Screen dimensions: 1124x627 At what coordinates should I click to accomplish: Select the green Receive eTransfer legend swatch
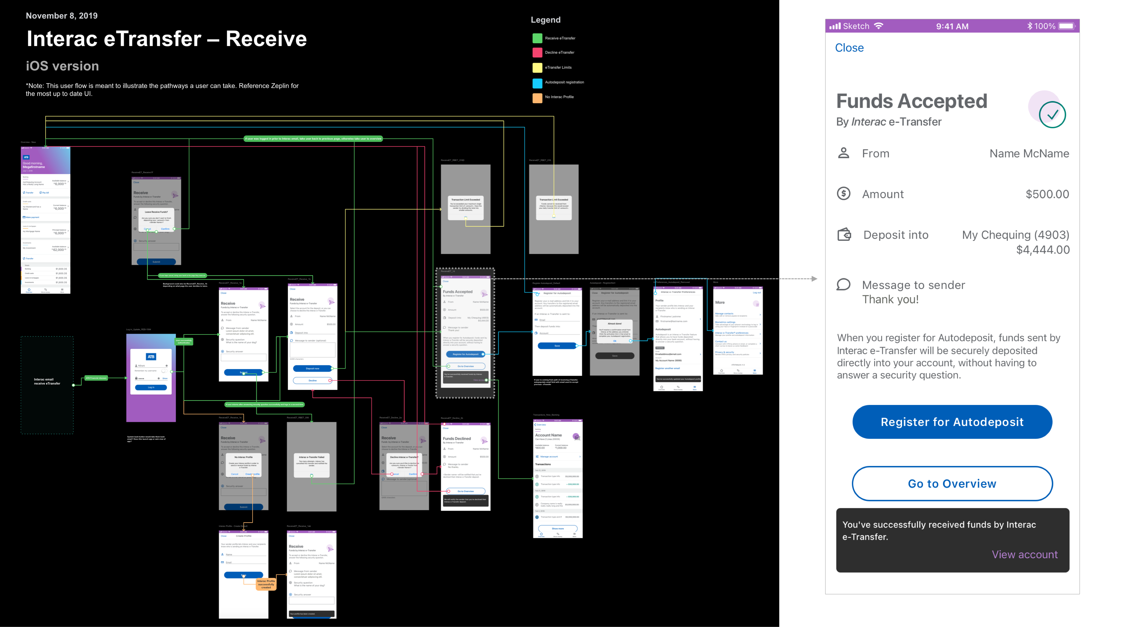tap(537, 38)
